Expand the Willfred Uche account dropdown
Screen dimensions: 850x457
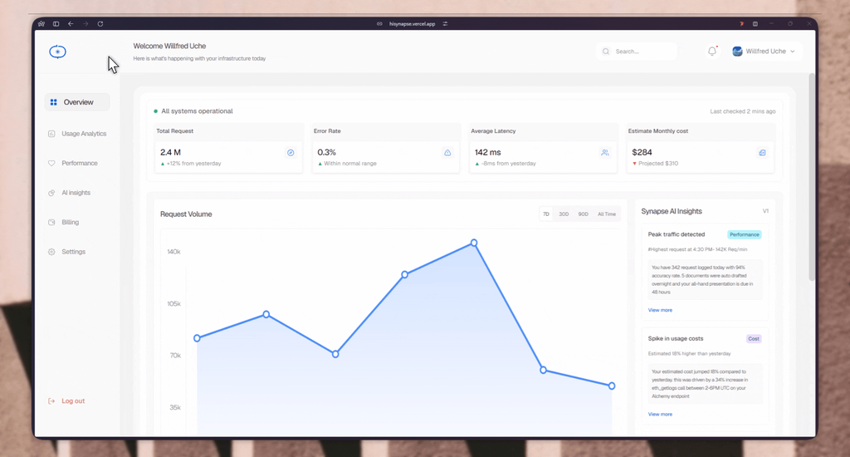(793, 51)
